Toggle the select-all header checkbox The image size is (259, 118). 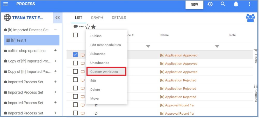pyautogui.click(x=75, y=35)
